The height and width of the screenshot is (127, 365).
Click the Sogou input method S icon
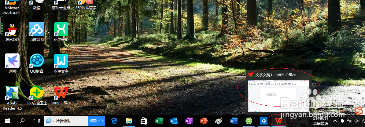(359, 111)
